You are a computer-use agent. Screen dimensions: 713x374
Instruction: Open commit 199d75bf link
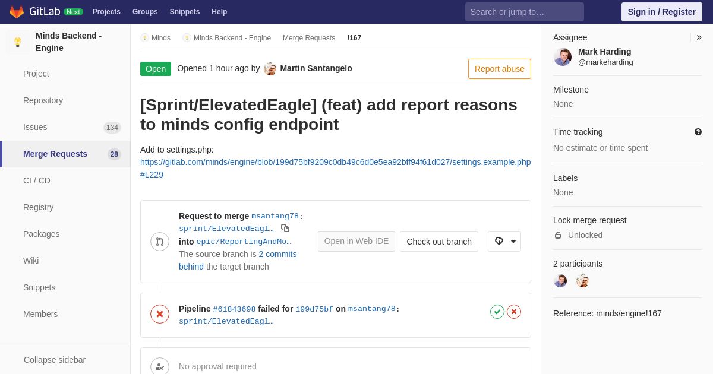coord(314,309)
